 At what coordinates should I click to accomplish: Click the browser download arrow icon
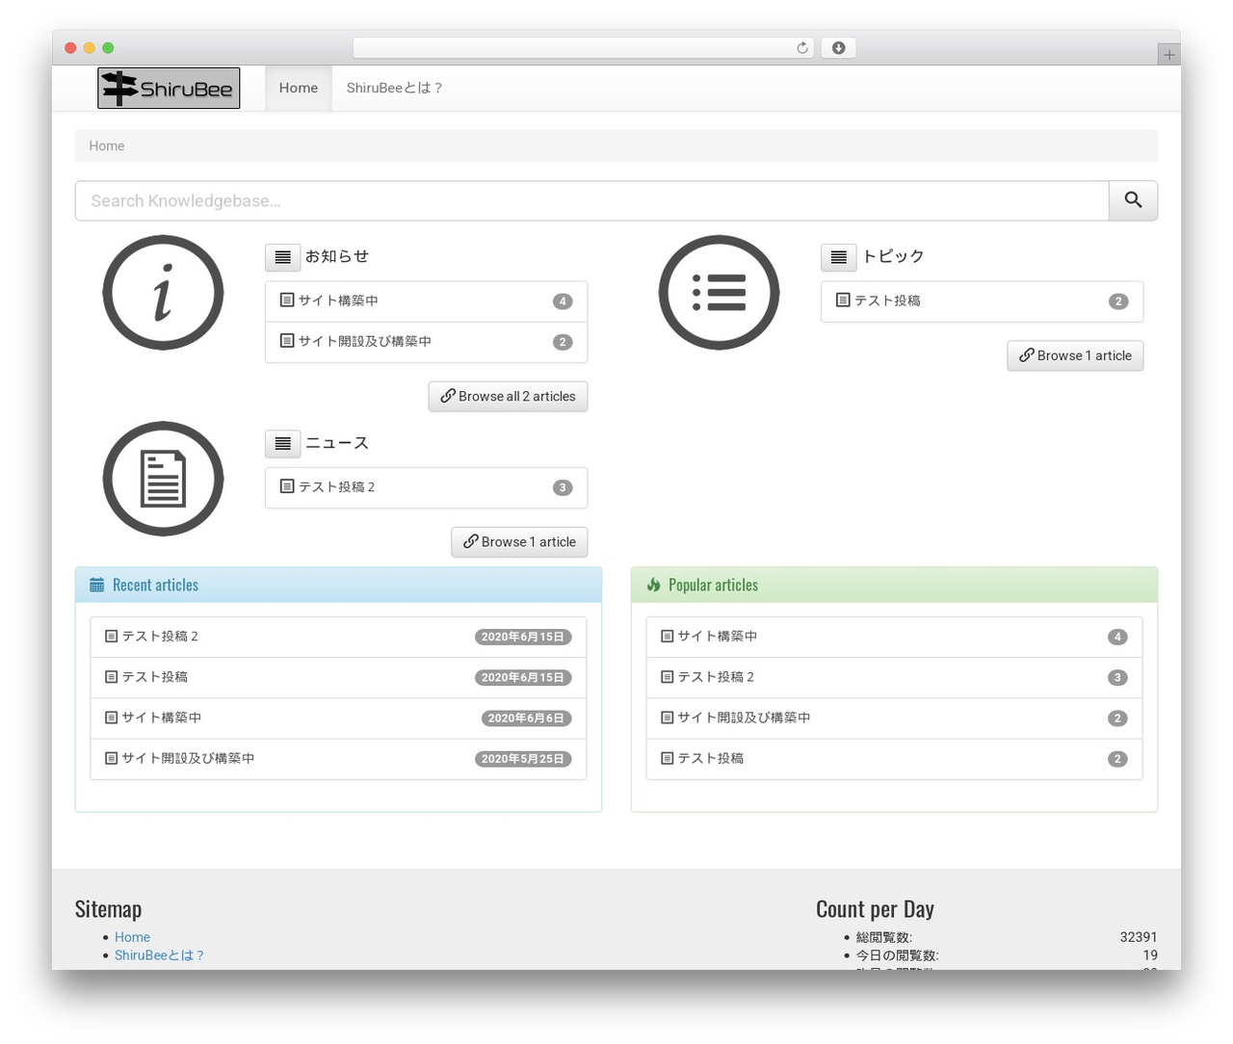coord(838,48)
